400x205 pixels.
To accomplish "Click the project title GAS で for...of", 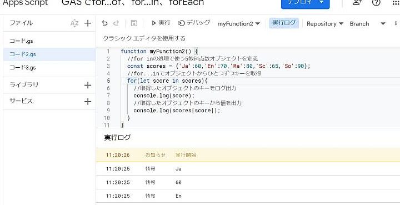I will tap(133, 3).
